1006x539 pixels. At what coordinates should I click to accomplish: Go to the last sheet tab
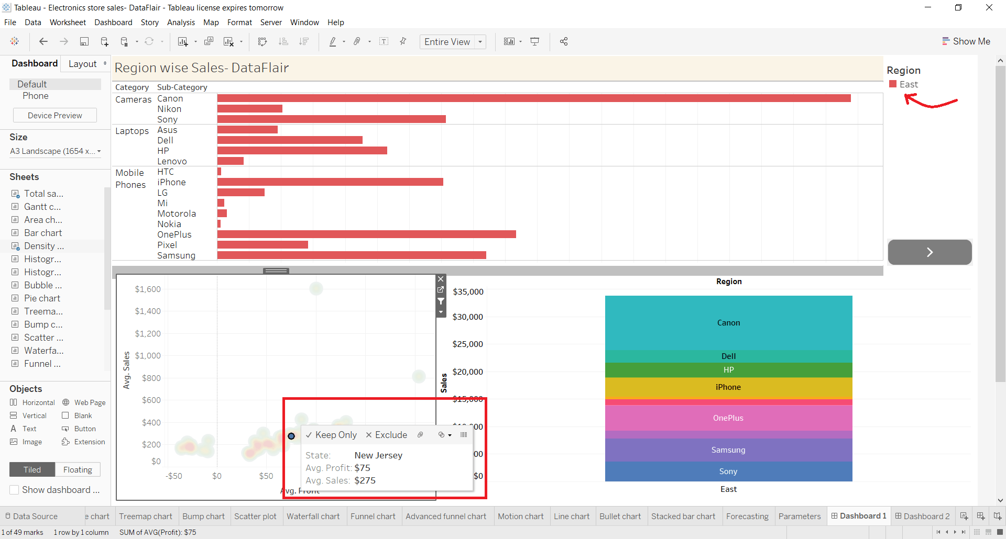point(964,532)
